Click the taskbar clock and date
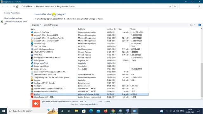 190,111
